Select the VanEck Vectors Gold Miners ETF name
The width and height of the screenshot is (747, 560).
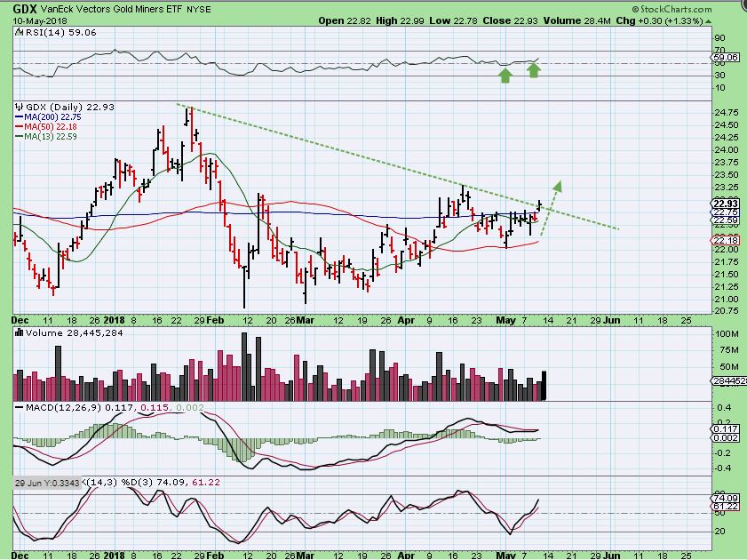tap(112, 9)
